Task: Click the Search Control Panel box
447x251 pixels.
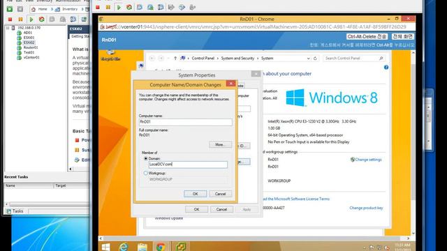Action: pos(354,59)
